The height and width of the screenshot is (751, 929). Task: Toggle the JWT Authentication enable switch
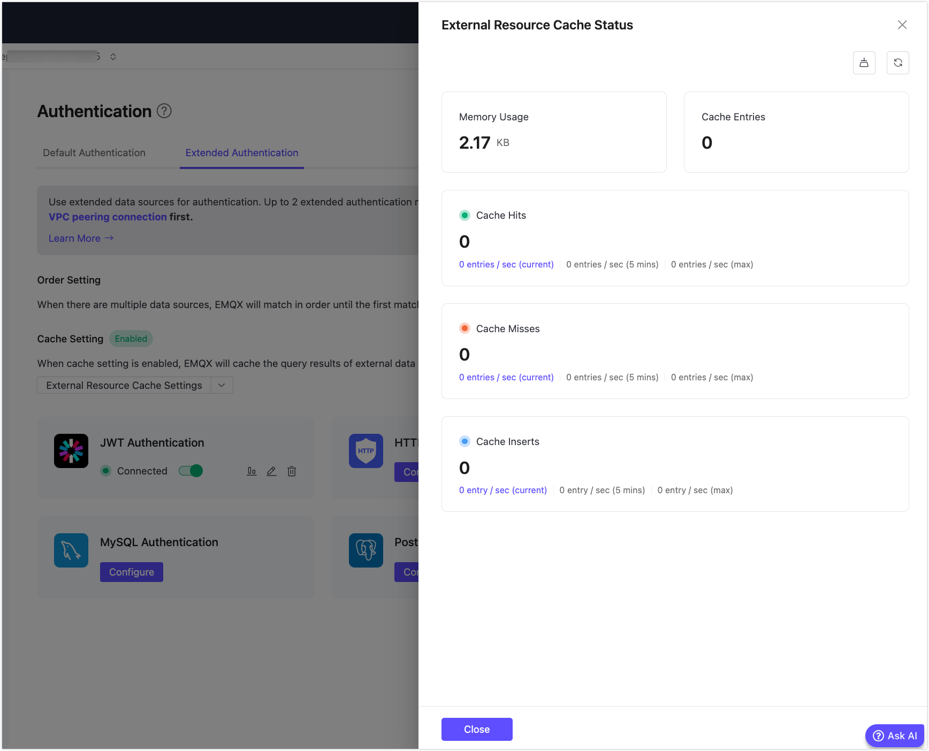point(191,471)
